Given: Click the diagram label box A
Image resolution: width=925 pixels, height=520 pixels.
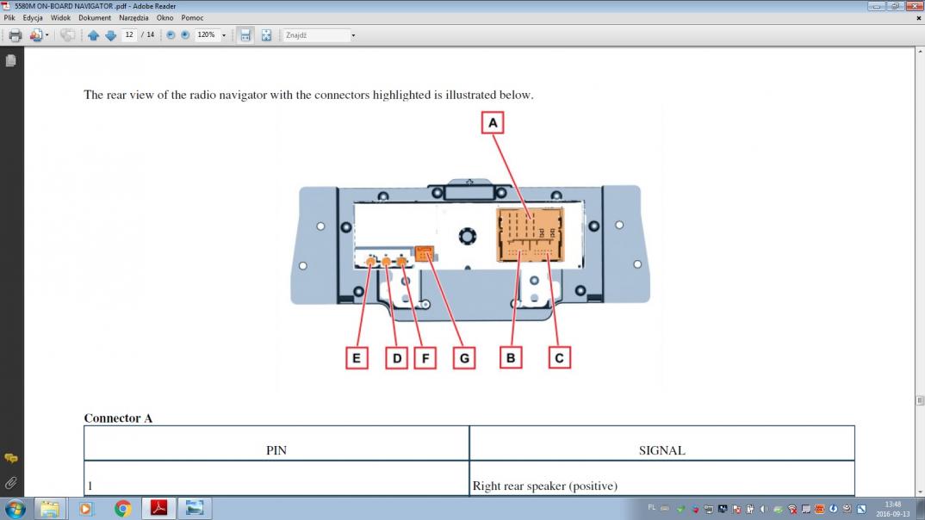Looking at the screenshot, I should 493,122.
